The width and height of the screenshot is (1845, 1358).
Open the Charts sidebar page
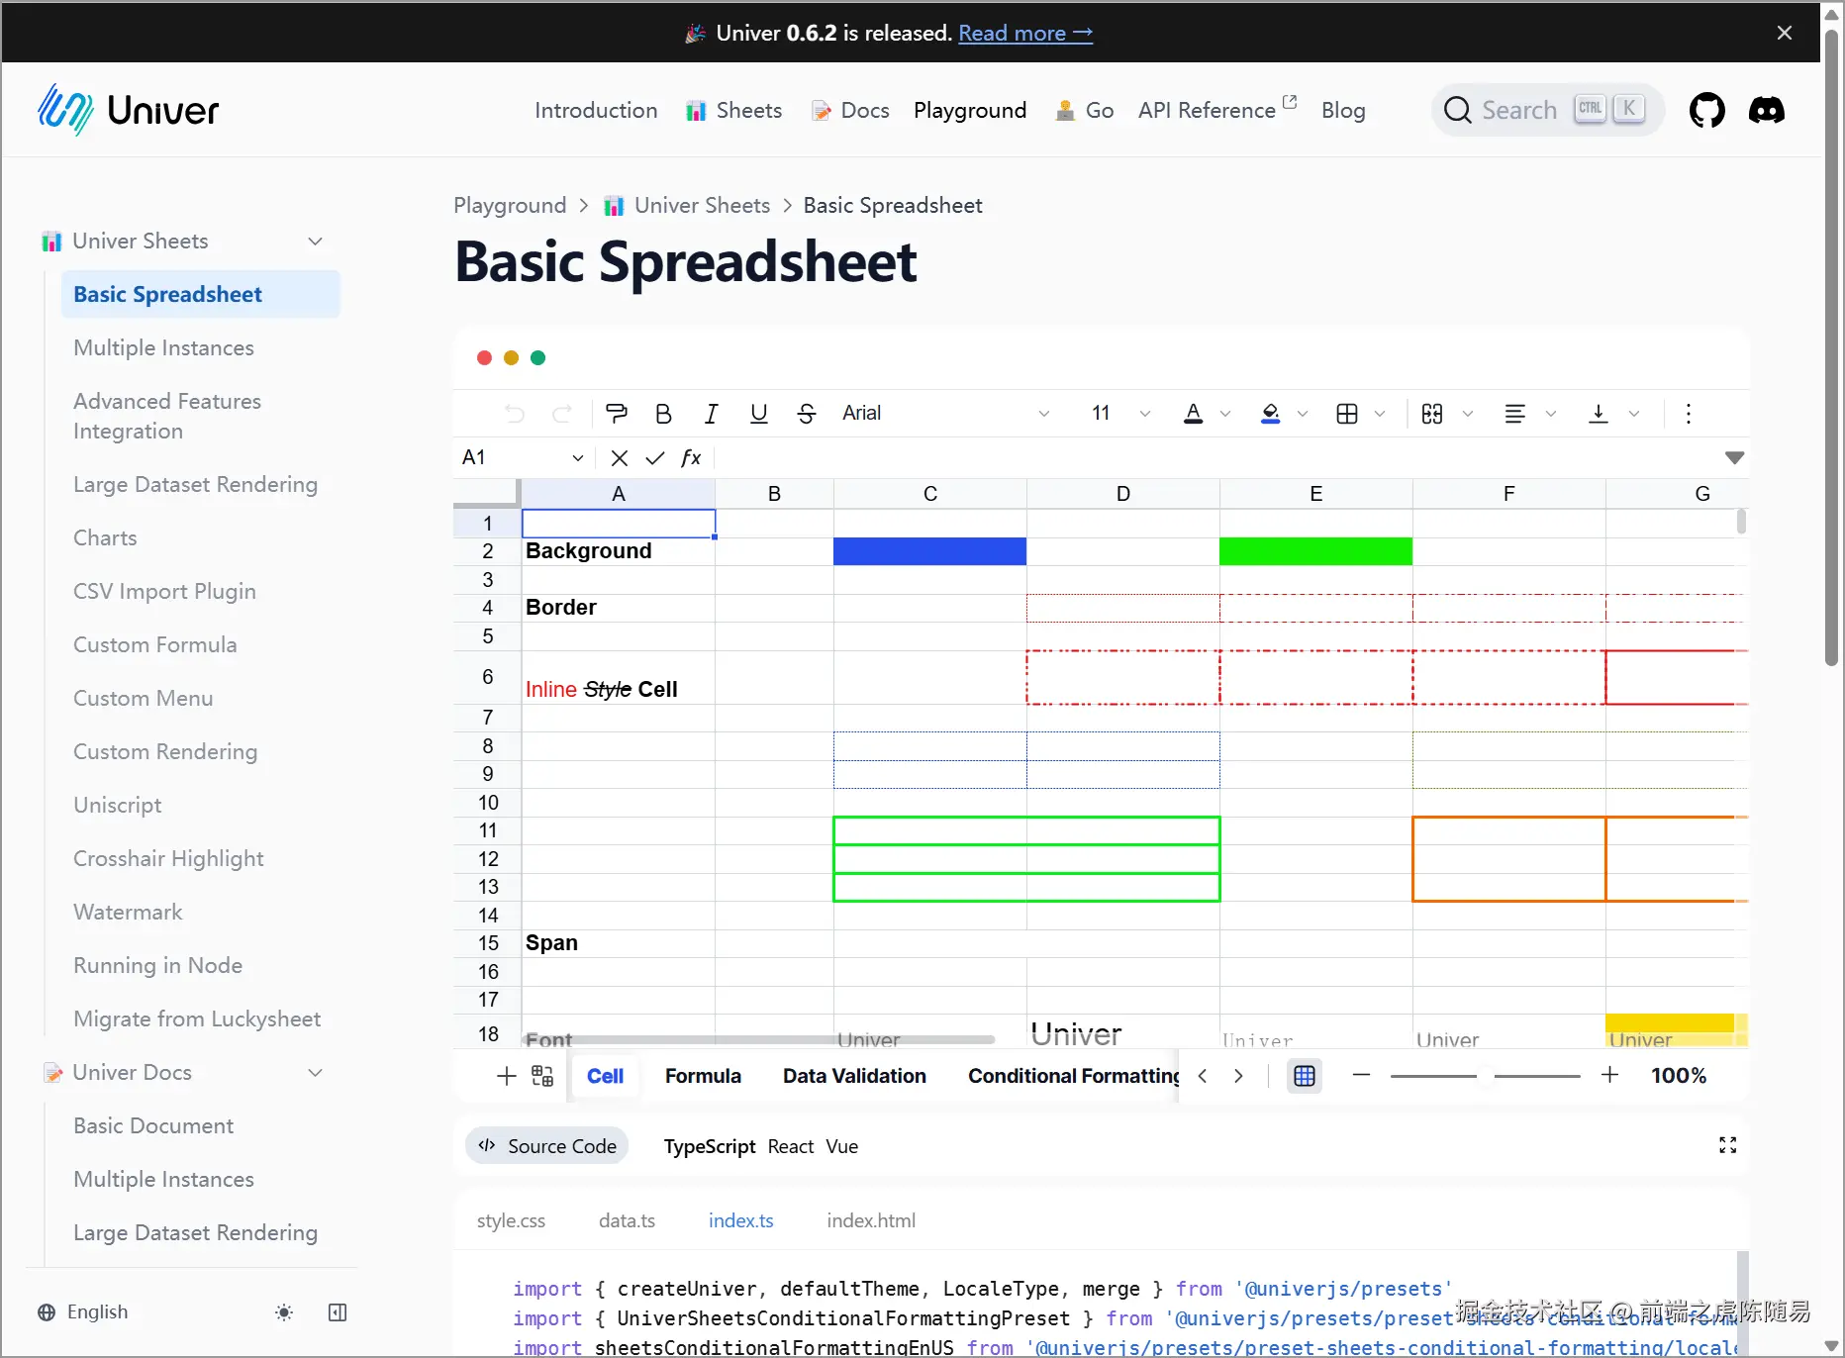[x=105, y=538]
